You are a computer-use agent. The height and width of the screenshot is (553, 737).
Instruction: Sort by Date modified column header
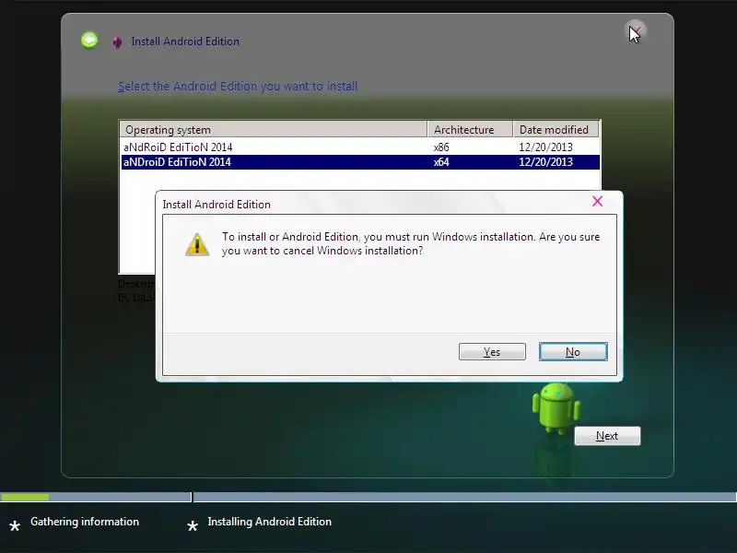556,129
